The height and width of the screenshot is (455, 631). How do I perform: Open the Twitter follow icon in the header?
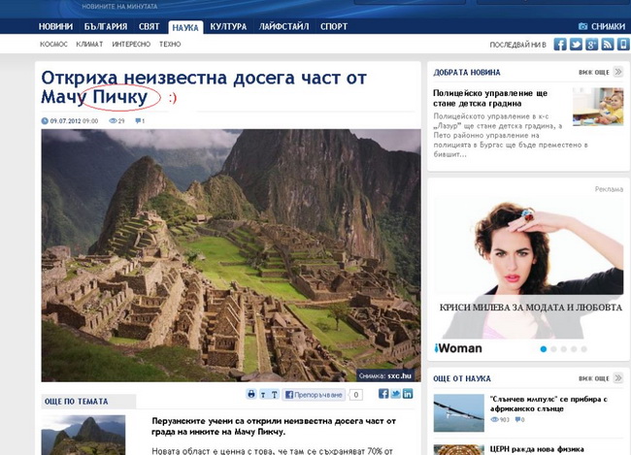pos(576,44)
